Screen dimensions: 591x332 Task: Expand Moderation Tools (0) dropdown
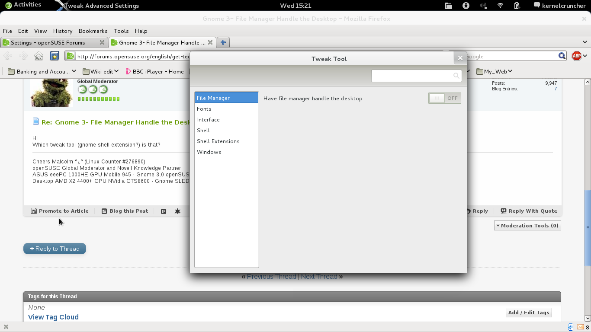527,225
